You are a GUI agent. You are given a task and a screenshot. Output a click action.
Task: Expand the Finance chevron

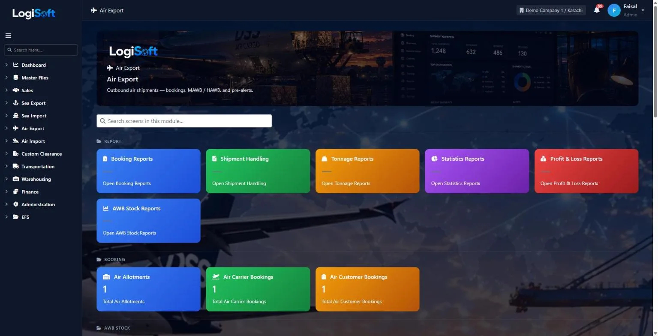click(6, 192)
